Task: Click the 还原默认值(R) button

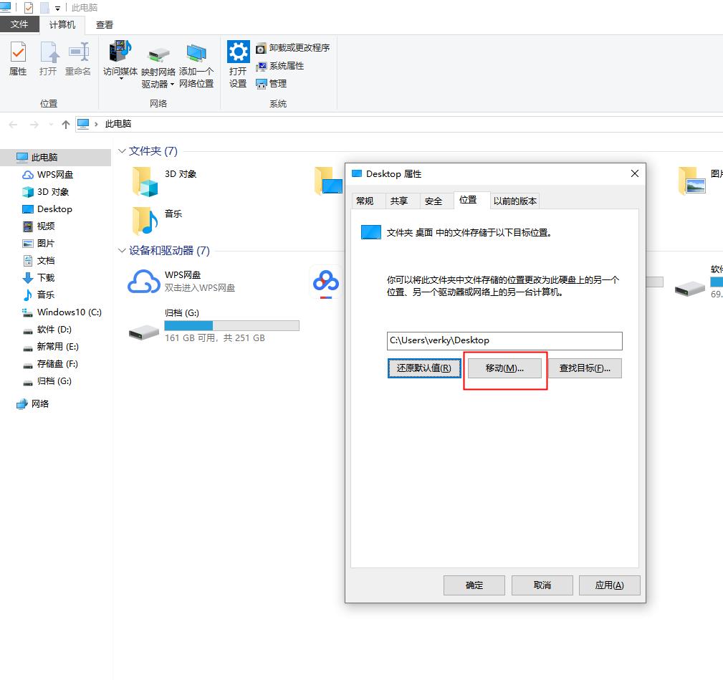Action: click(x=424, y=368)
